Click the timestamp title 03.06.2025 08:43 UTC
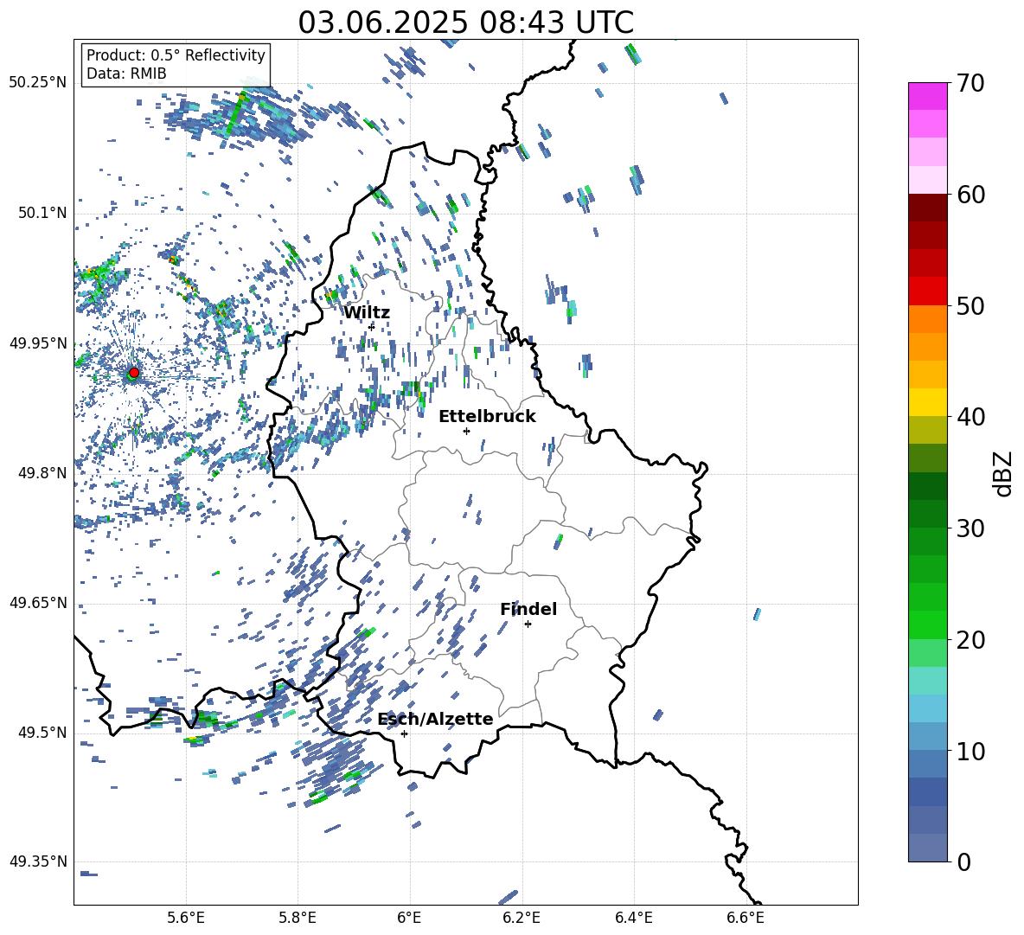This screenshot has width=1024, height=935. coord(465,22)
